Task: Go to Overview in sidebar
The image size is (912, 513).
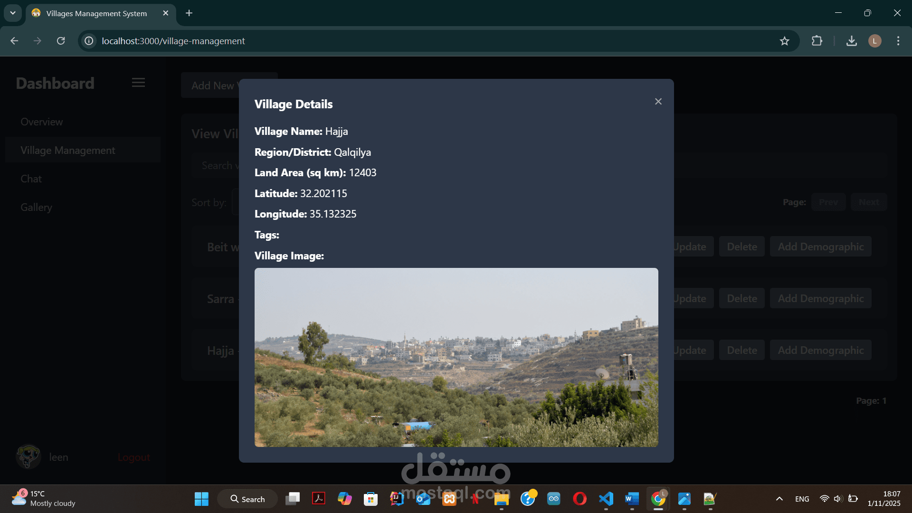Action: (42, 122)
